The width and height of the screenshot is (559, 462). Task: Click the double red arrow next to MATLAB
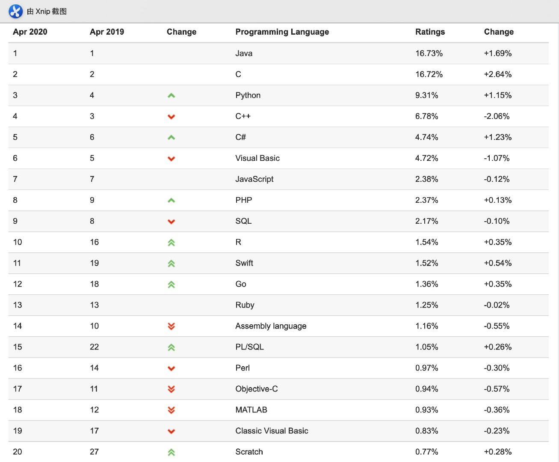point(171,410)
